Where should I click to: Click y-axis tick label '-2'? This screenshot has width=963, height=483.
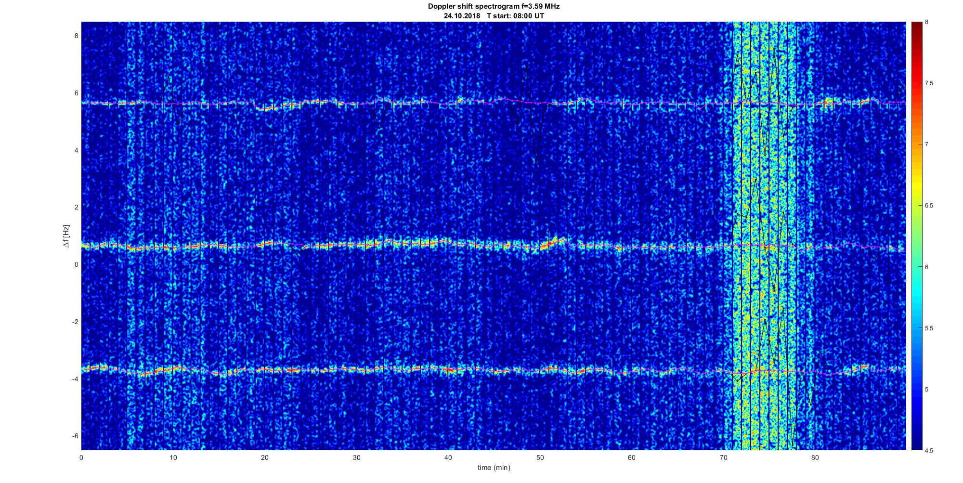75,322
